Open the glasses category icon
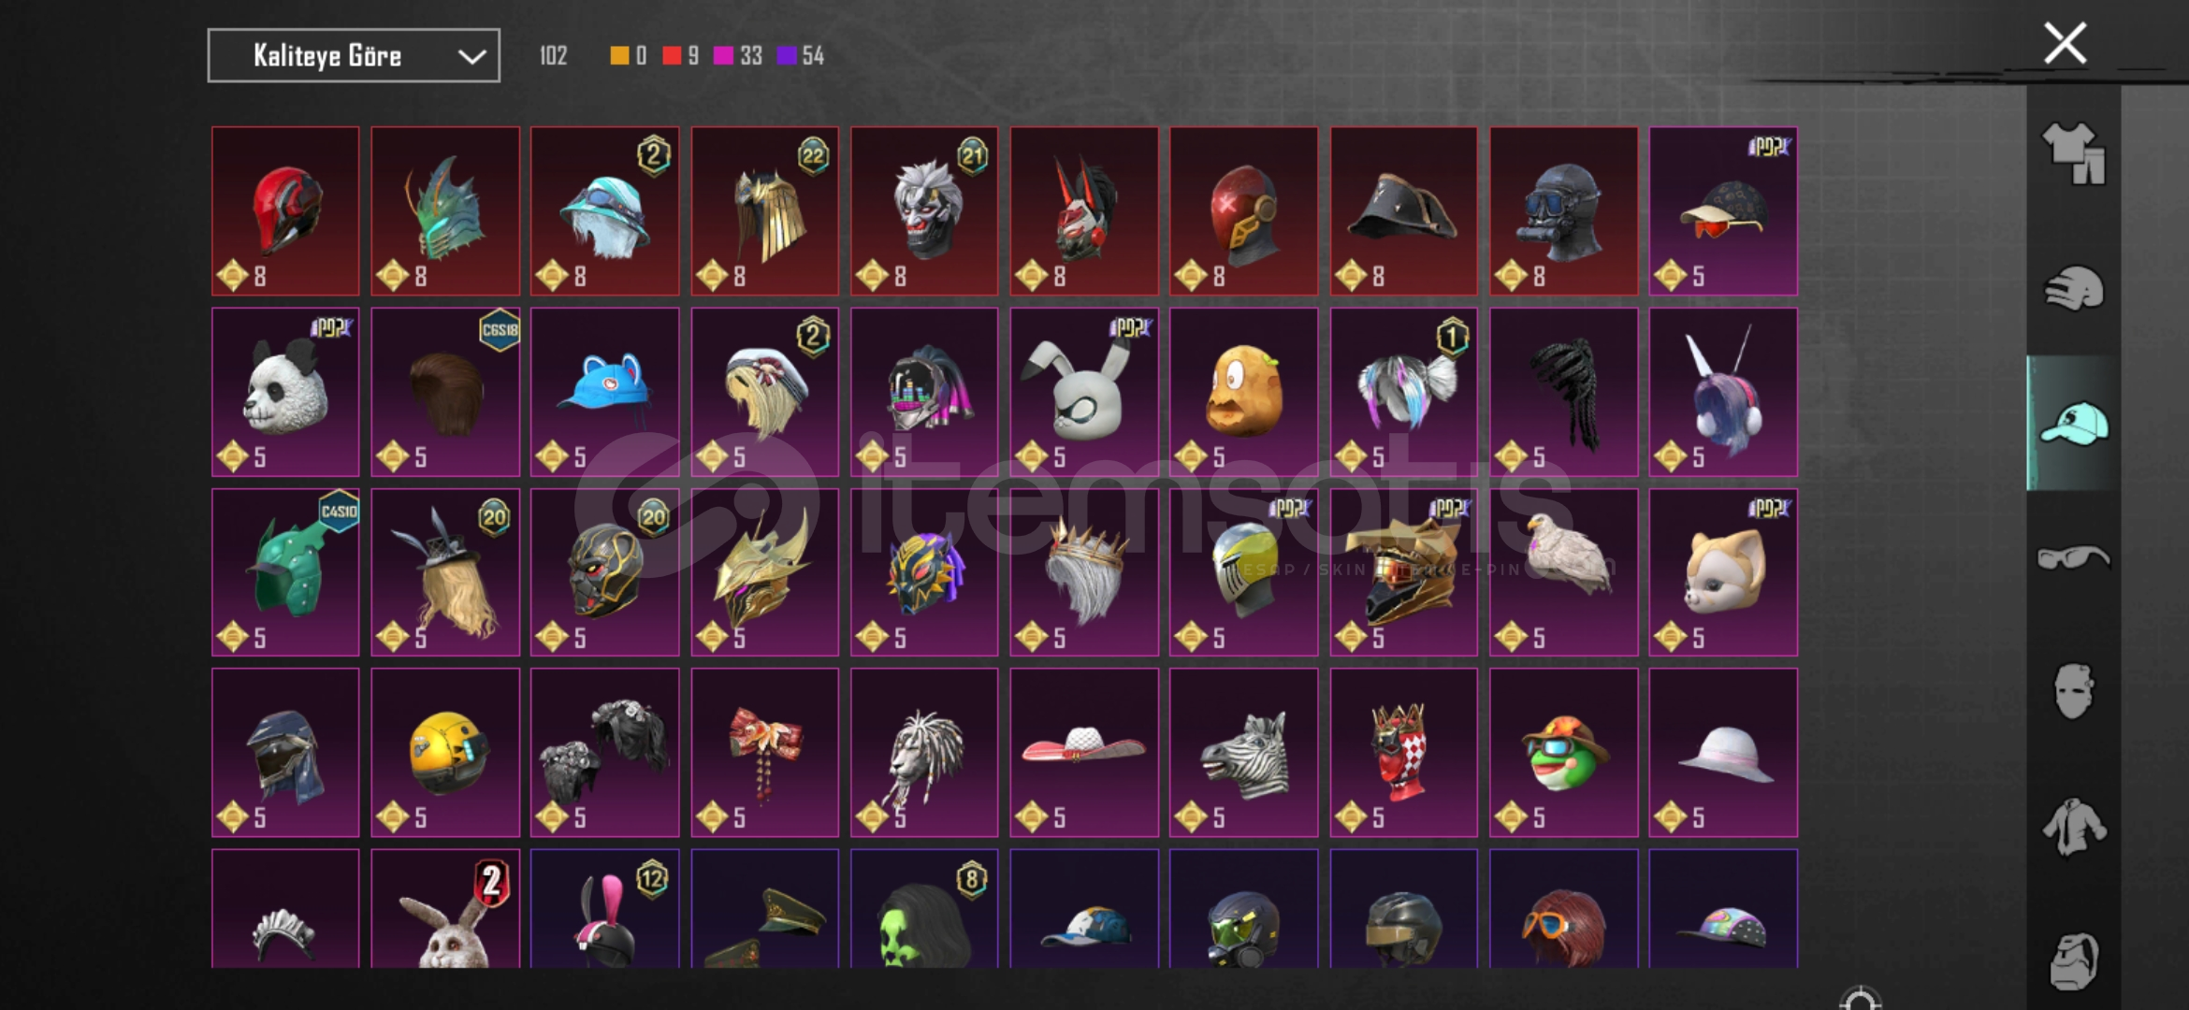The width and height of the screenshot is (2189, 1010). pyautogui.click(x=2073, y=557)
